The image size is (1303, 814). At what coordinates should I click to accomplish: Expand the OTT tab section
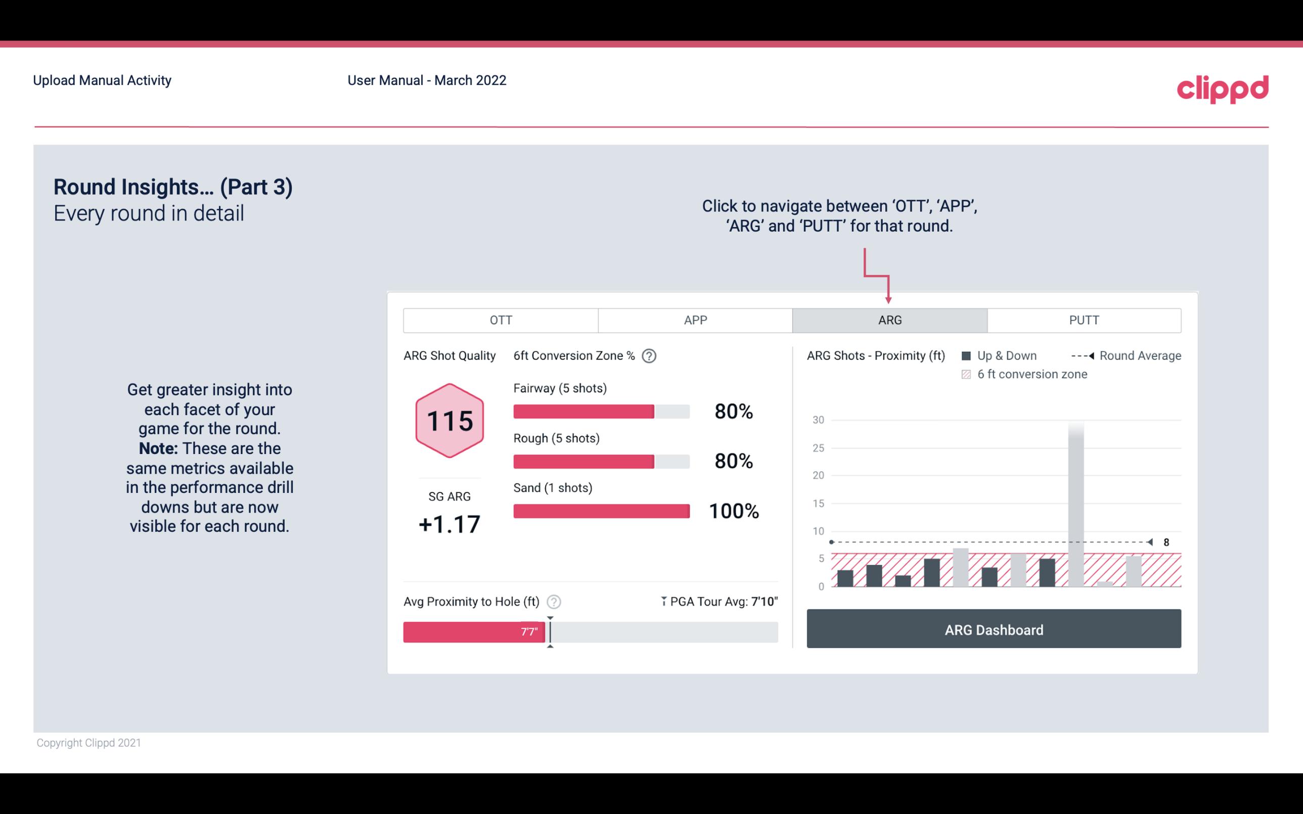(502, 321)
